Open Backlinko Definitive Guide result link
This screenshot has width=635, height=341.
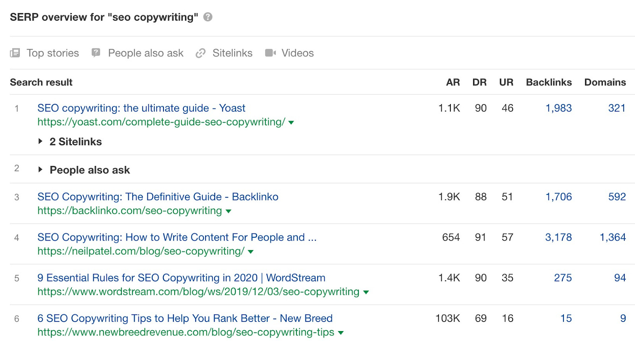click(x=158, y=197)
